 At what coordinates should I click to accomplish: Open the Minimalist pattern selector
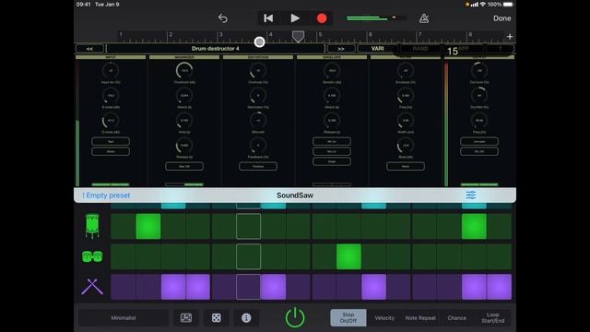coord(124,318)
